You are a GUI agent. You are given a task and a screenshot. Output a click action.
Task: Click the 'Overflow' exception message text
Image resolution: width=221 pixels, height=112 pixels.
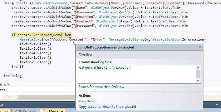pos(86,54)
